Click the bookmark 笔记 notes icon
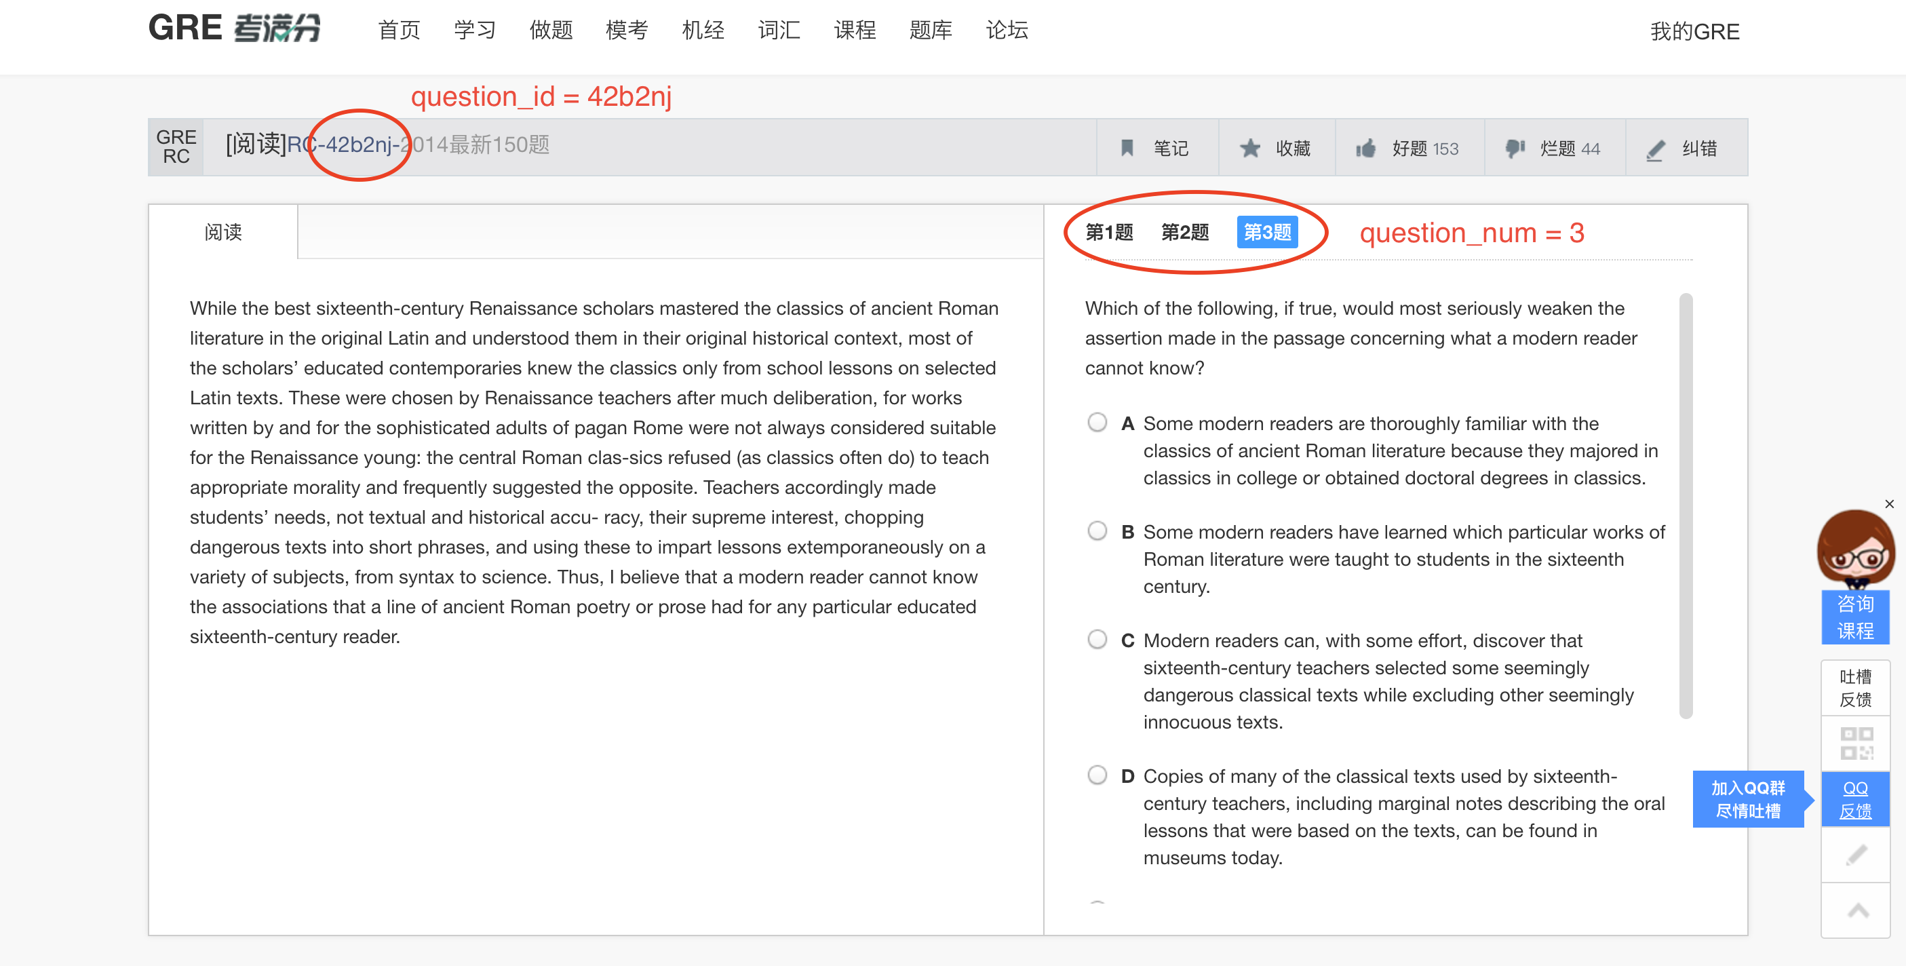 tap(1127, 148)
